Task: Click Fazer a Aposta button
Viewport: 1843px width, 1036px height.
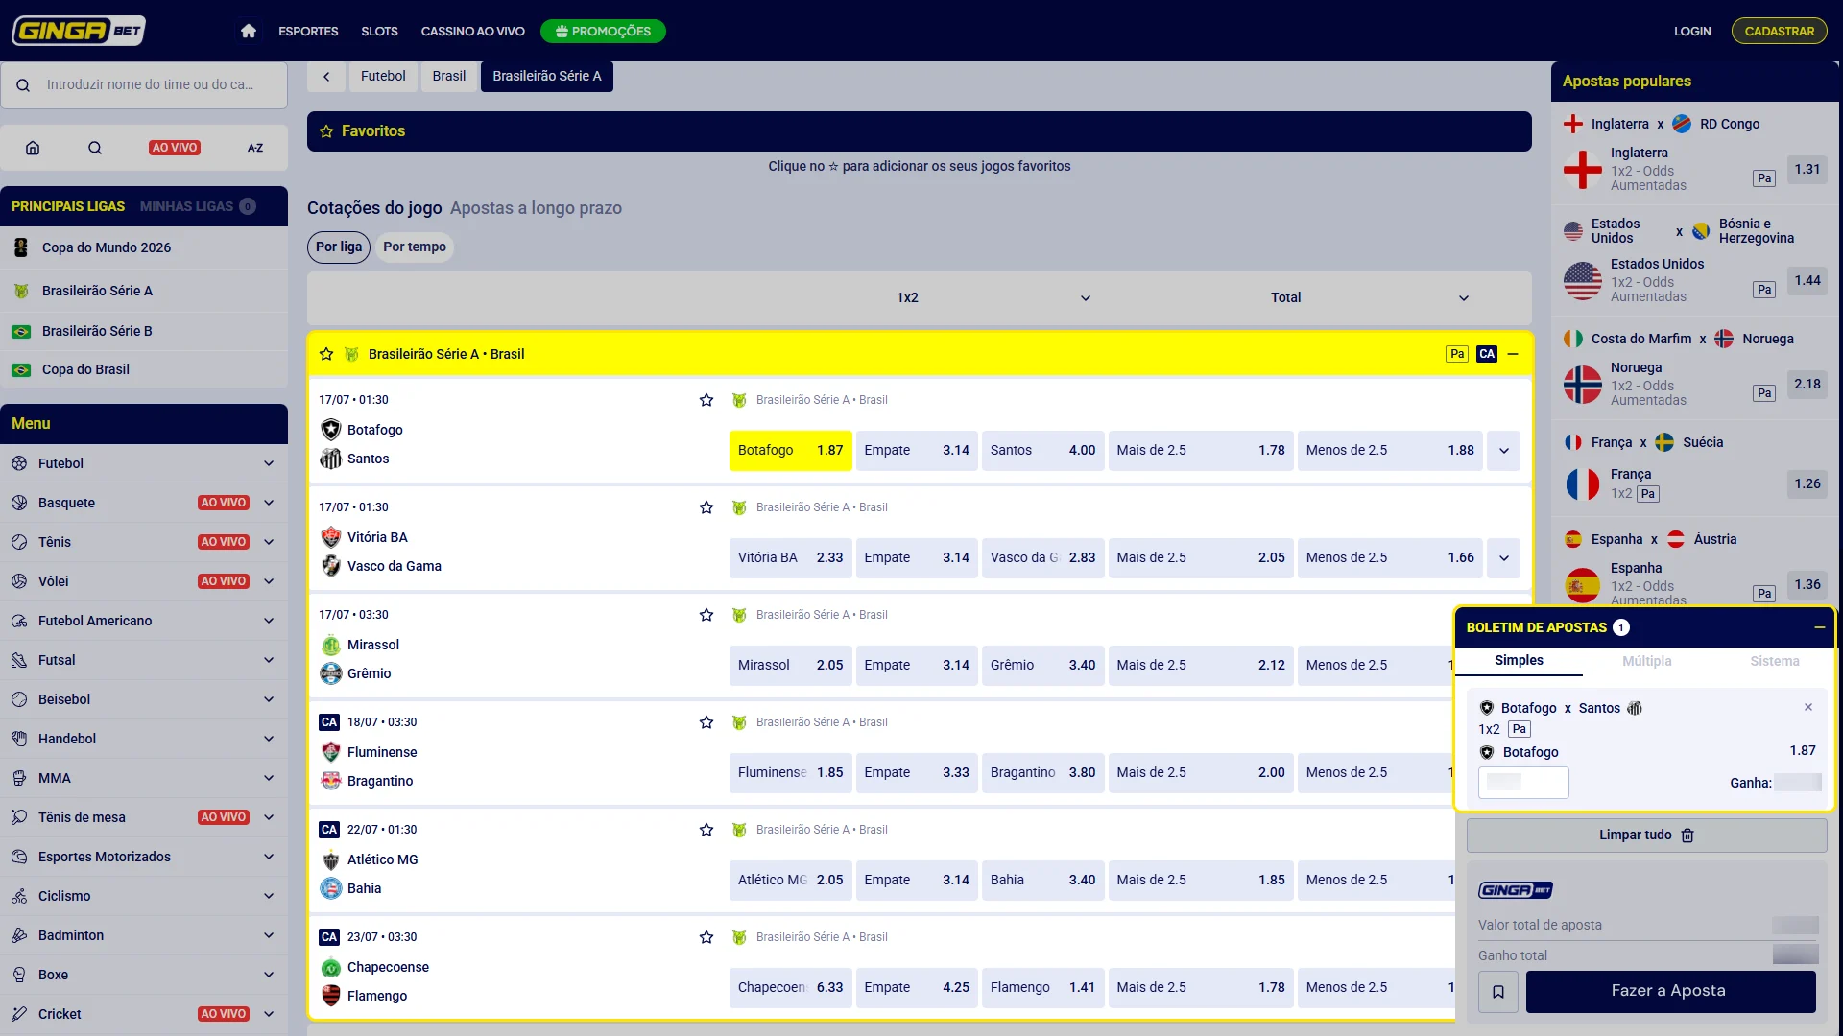Action: 1670,991
